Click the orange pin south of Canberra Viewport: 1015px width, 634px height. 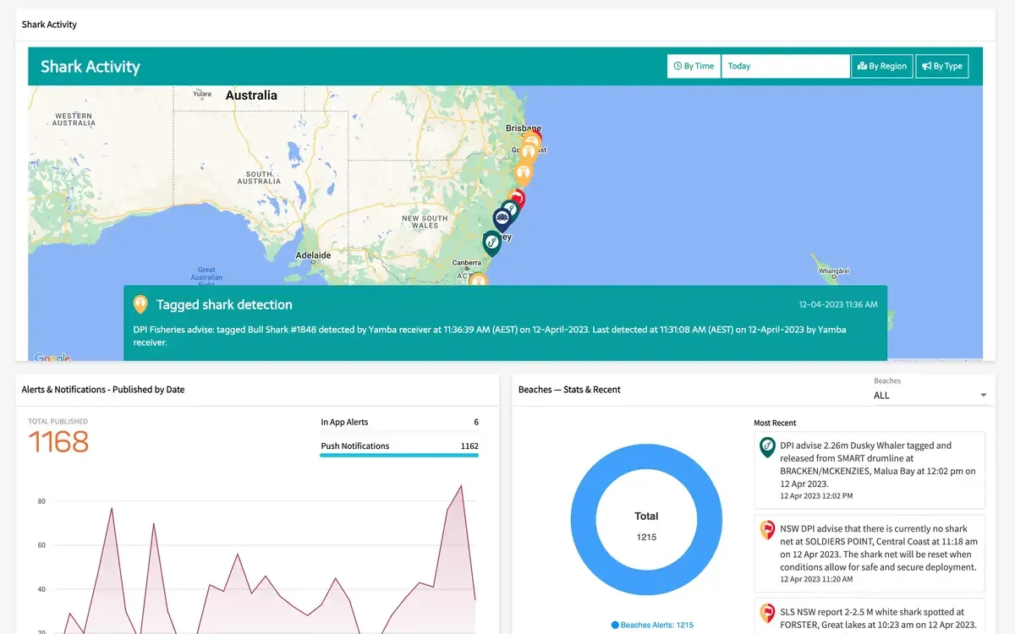478,281
